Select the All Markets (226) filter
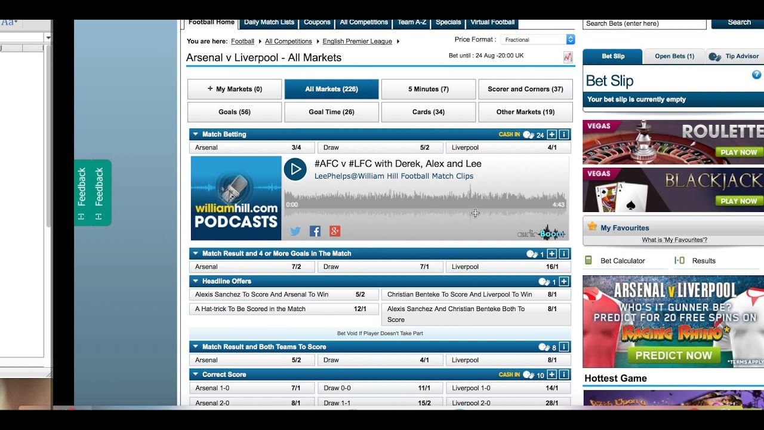Screen dimensions: 764x430 pyautogui.click(x=332, y=89)
